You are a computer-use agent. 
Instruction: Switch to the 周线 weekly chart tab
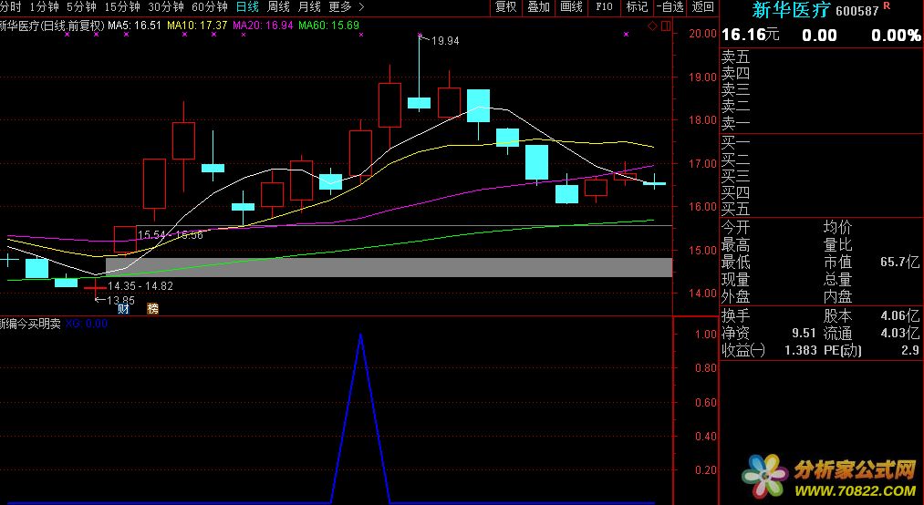(x=278, y=6)
